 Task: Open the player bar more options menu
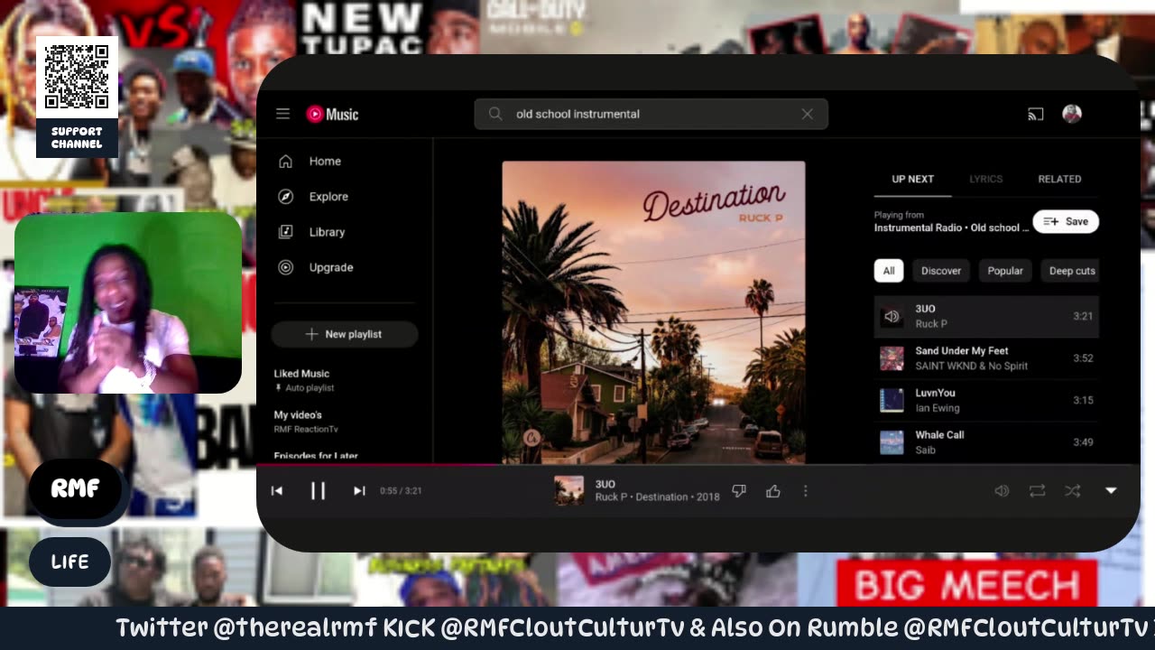point(806,490)
